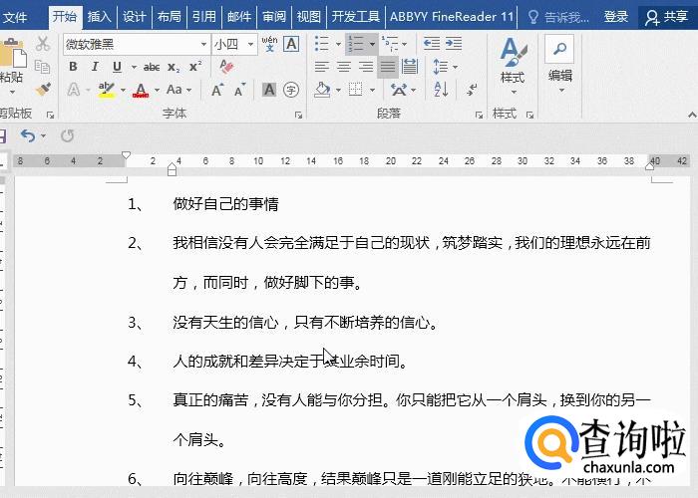Click the Clear Formatting eraser icon
Viewport: 698px width, 498px height.
tap(226, 67)
